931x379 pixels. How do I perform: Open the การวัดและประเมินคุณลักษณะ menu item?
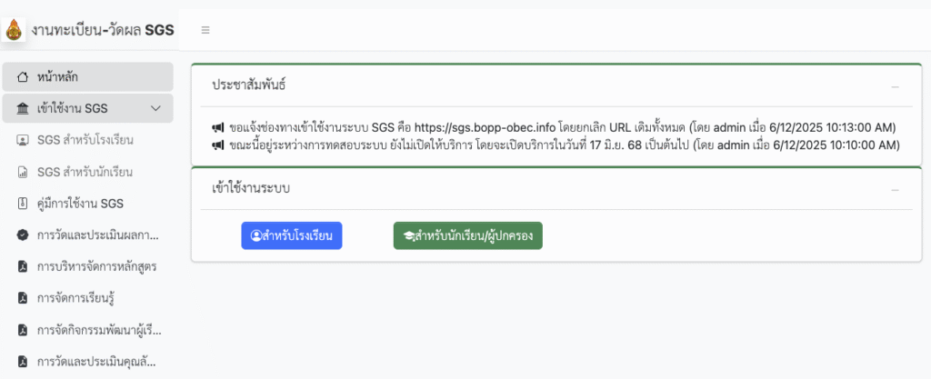click(98, 361)
